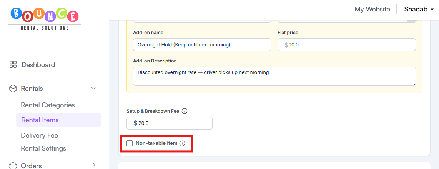Click the Dashboard grid icon
439x169 pixels.
pos(13,65)
